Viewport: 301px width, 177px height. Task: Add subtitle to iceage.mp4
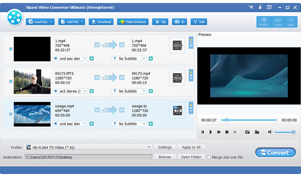[151, 123]
